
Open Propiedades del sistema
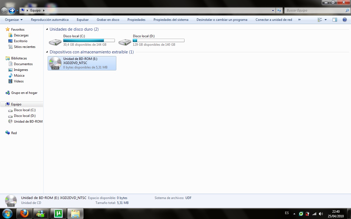(x=171, y=20)
